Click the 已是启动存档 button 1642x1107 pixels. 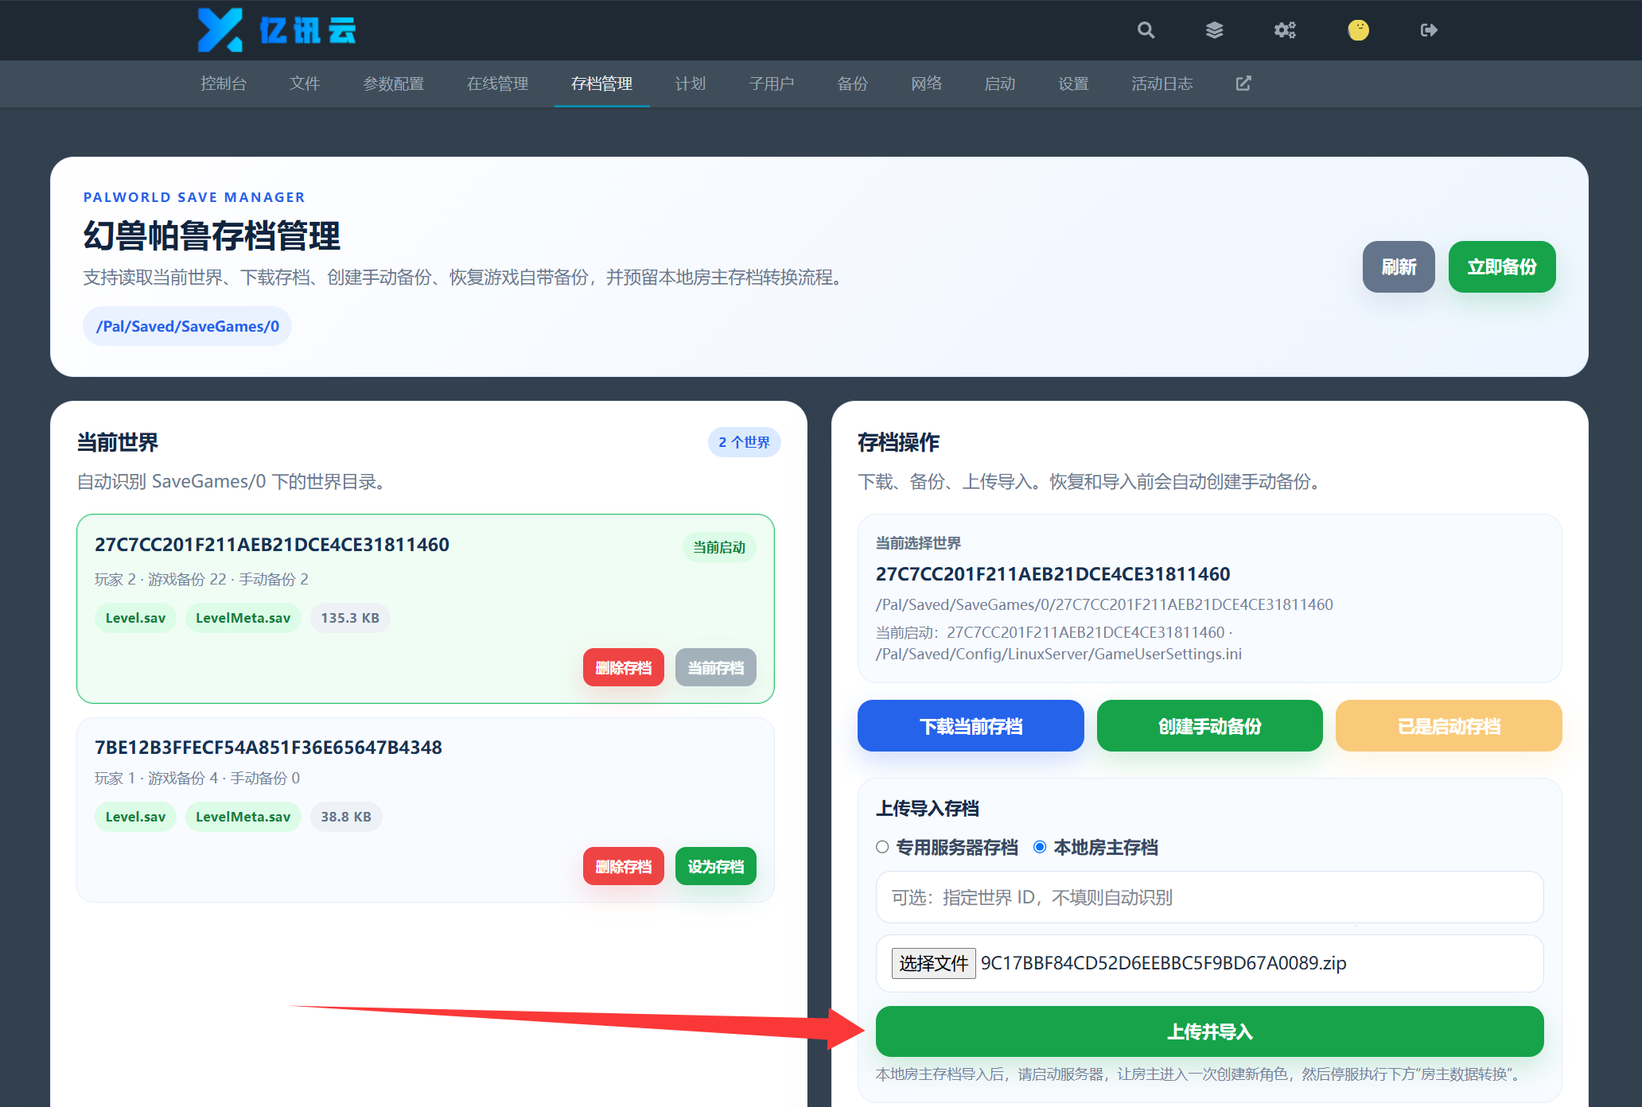[x=1449, y=725]
